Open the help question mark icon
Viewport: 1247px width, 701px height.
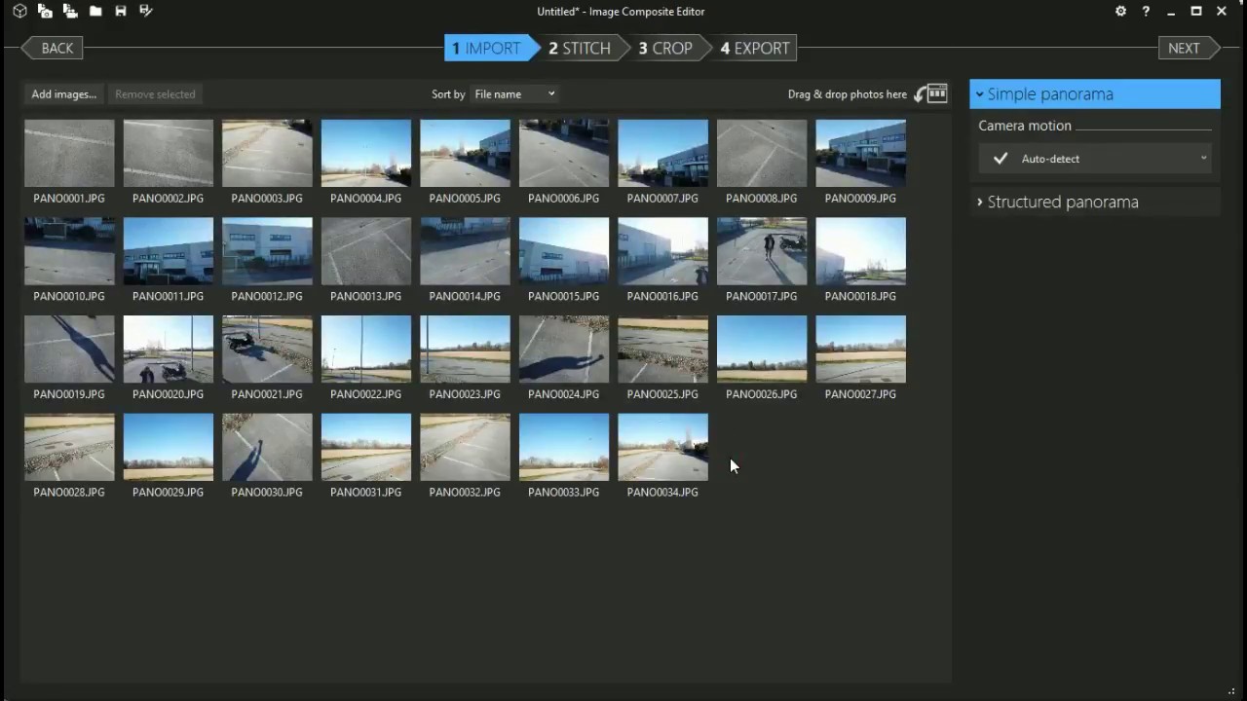(1146, 11)
